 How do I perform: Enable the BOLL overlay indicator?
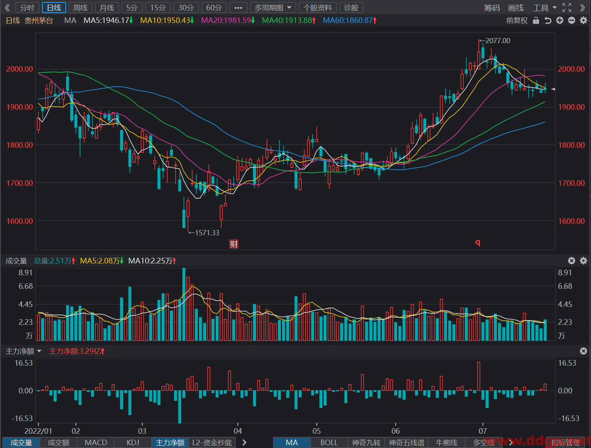tap(329, 442)
